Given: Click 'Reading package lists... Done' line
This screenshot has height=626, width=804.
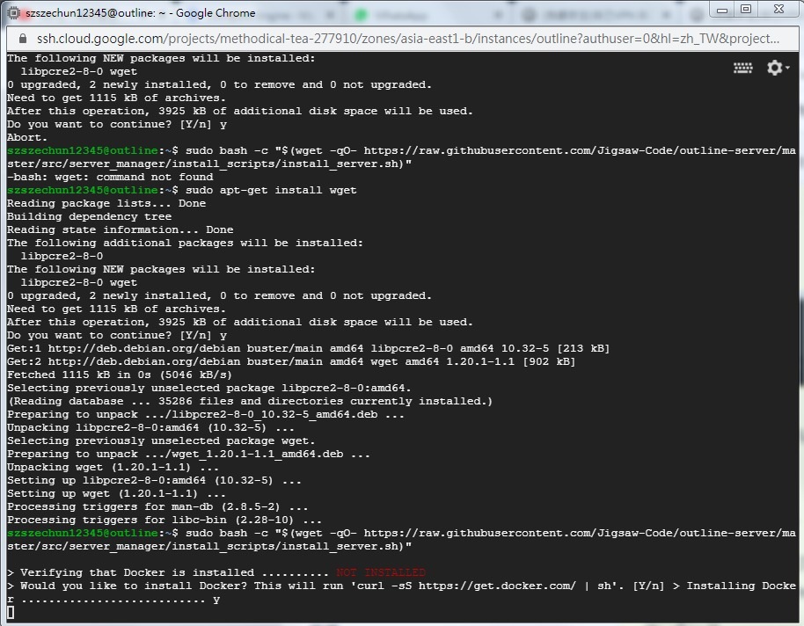Looking at the screenshot, I should [106, 203].
